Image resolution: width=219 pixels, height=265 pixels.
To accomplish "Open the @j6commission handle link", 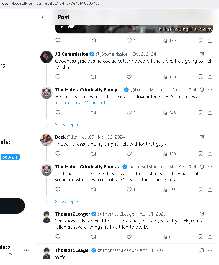I will (112, 54).
